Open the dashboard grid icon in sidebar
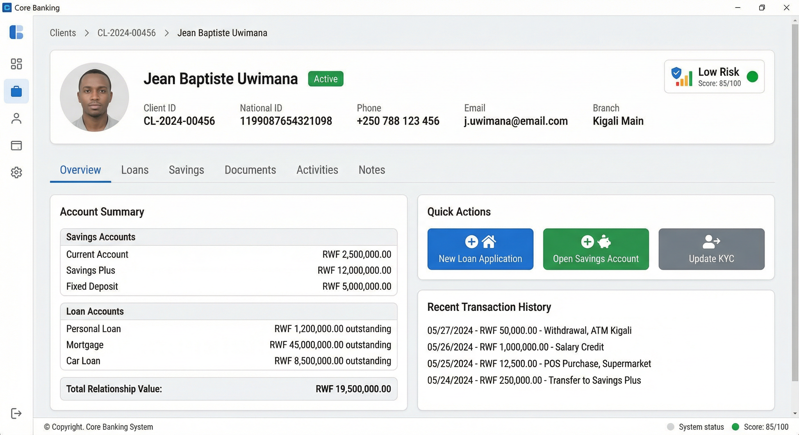This screenshot has width=799, height=435. 16,64
